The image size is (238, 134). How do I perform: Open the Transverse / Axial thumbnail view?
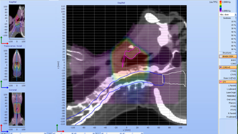pos(17,63)
